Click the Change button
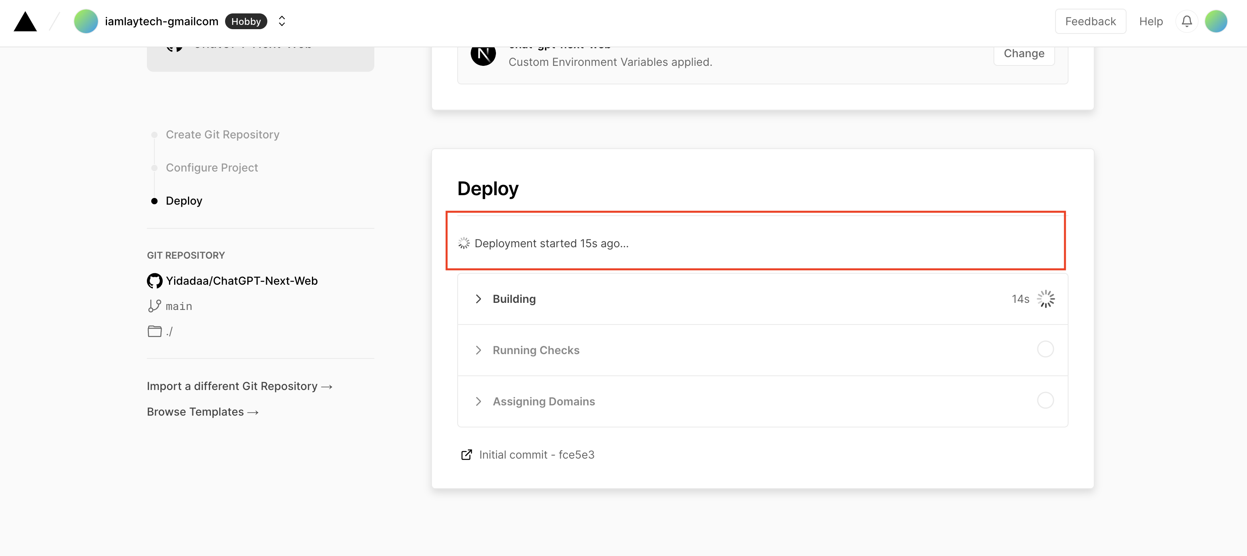Image resolution: width=1247 pixels, height=556 pixels. tap(1024, 54)
